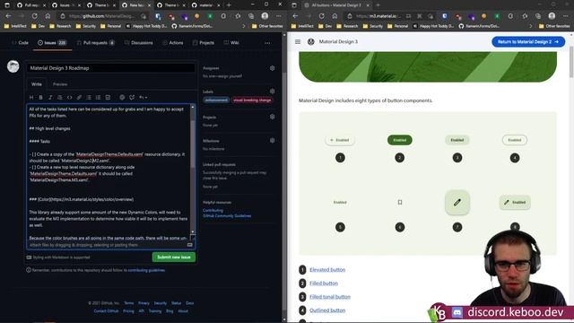Image resolution: width=574 pixels, height=323 pixels.
Task: Open the Discussions tab
Action: 138,43
